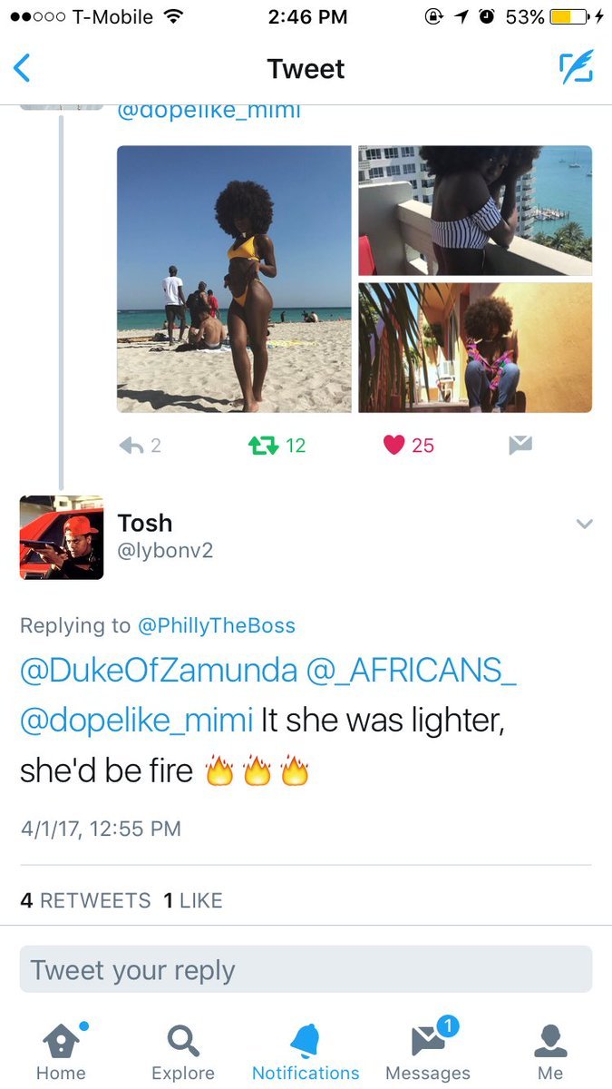Open the dropdown chevron on Tosh's tweet
This screenshot has height=1089, width=612.
click(585, 524)
